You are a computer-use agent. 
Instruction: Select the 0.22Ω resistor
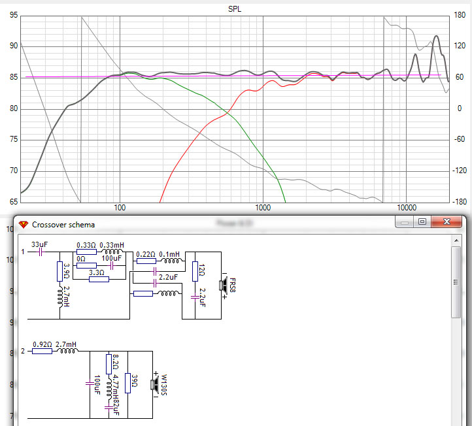click(x=146, y=261)
